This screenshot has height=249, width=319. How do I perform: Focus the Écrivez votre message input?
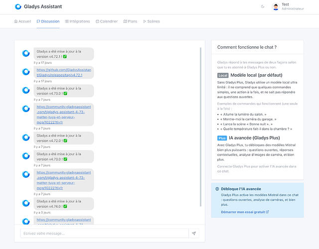coord(105,234)
